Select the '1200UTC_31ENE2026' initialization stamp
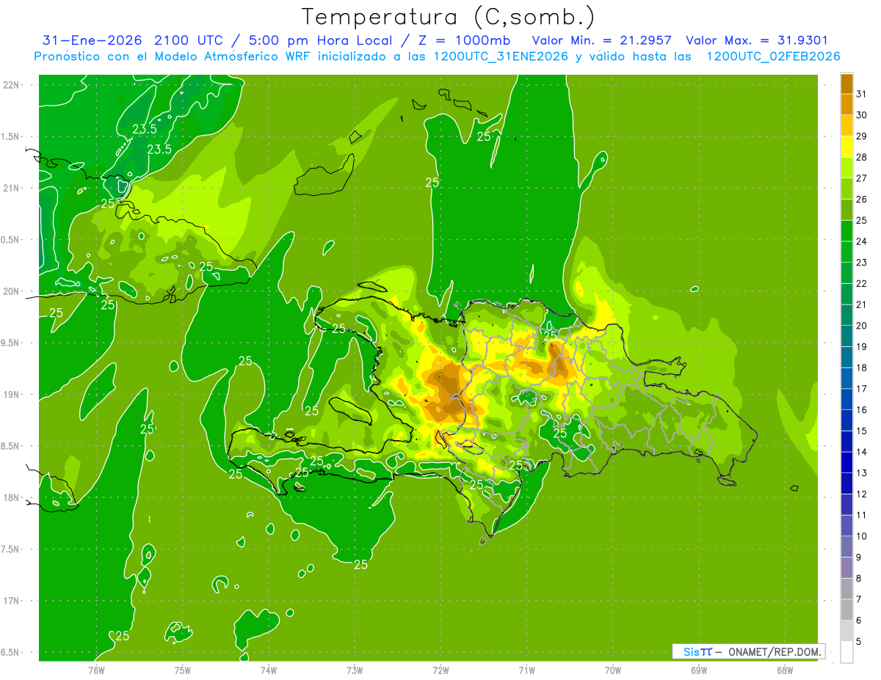This screenshot has height=680, width=881. (499, 56)
